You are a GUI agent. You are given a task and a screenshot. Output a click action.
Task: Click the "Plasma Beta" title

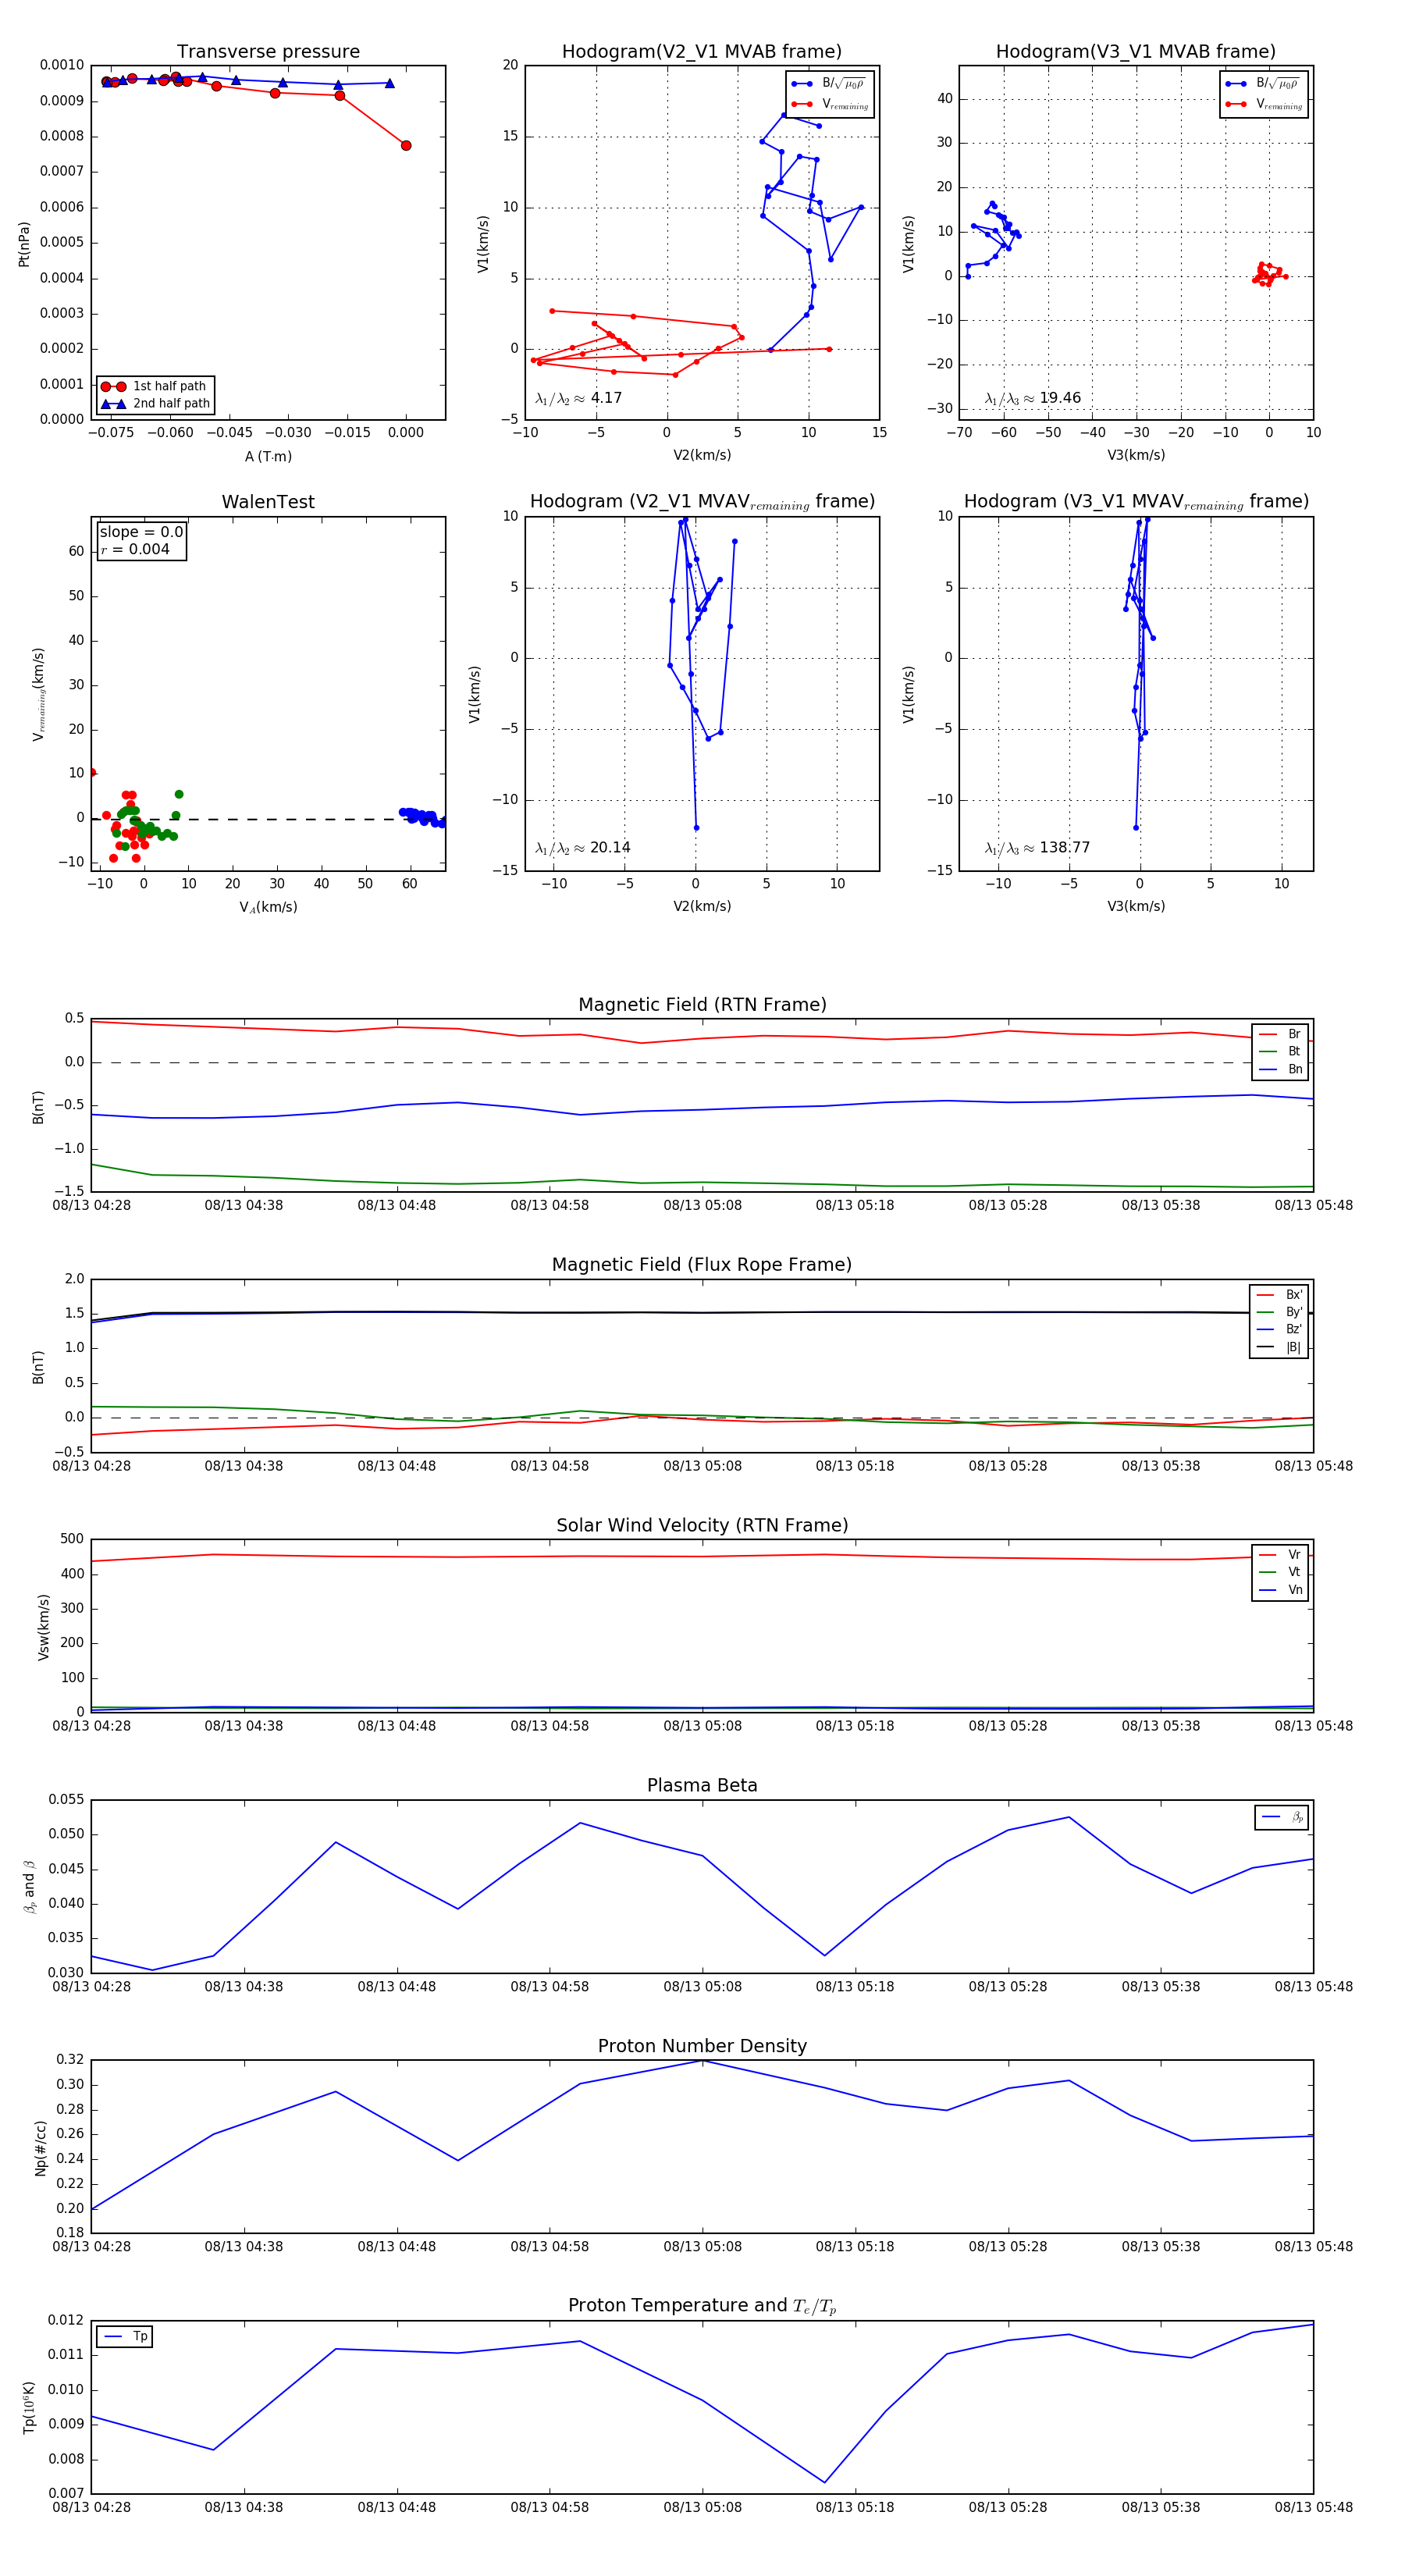coord(702,1786)
